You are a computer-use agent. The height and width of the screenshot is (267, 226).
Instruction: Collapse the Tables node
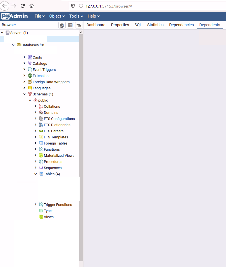point(35,174)
